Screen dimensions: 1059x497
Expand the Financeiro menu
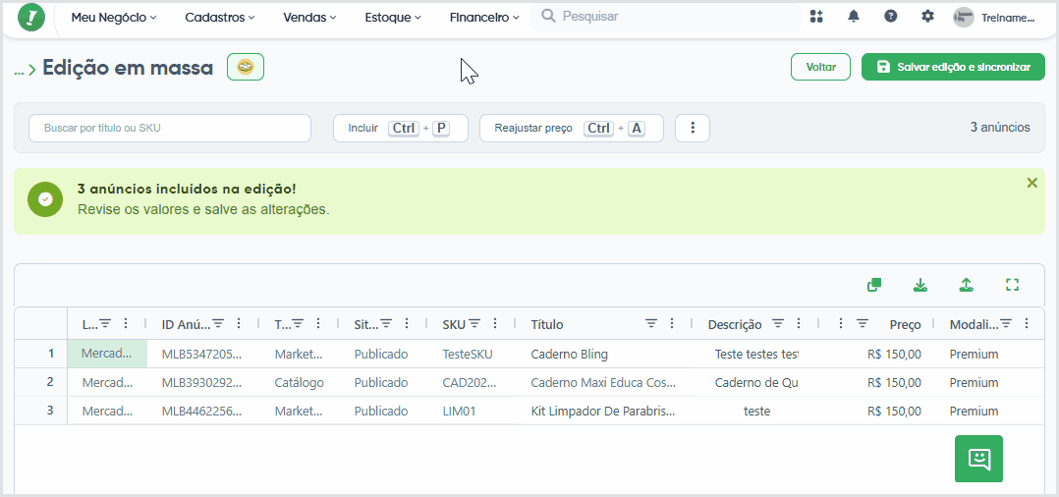[484, 18]
